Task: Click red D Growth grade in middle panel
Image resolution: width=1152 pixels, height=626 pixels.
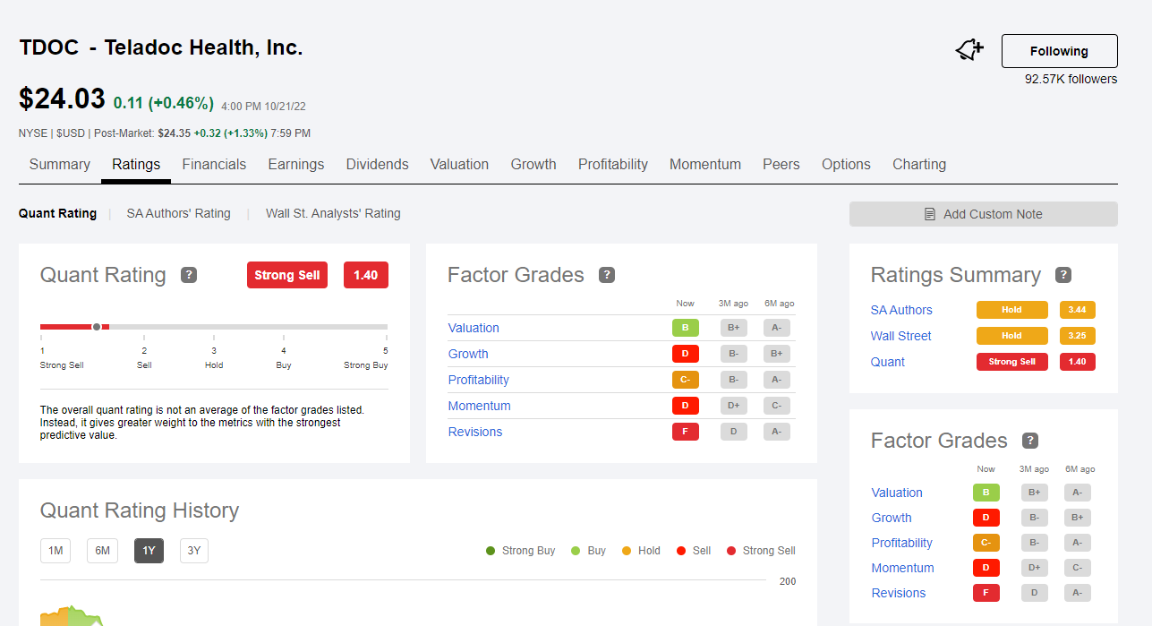Action: (686, 354)
